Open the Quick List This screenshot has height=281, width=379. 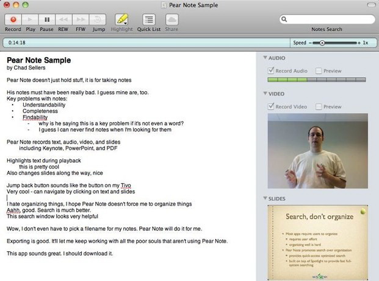point(149,19)
